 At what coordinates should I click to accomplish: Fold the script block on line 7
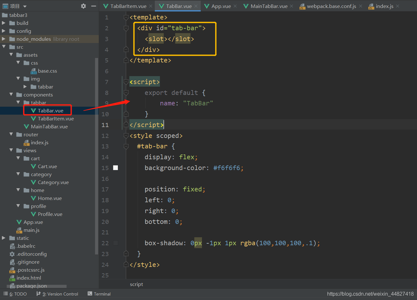coord(126,82)
